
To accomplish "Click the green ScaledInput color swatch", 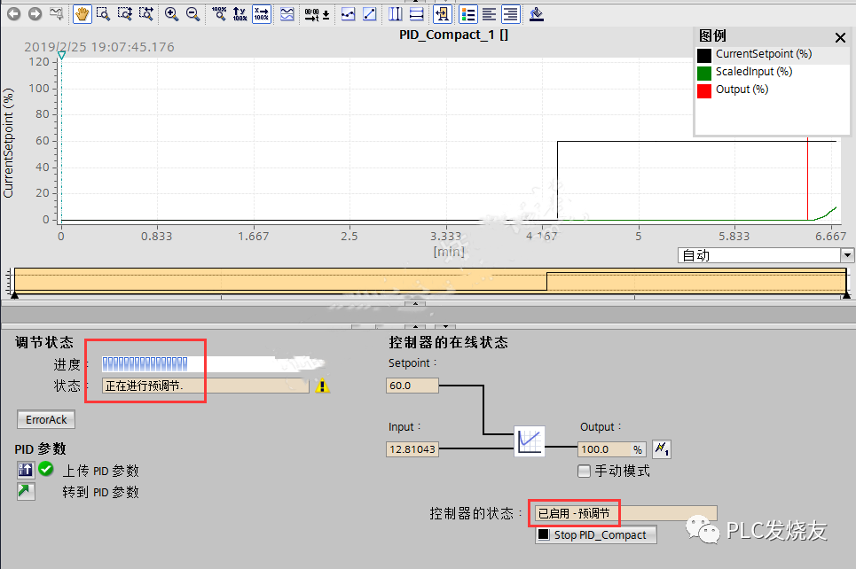I will [704, 73].
